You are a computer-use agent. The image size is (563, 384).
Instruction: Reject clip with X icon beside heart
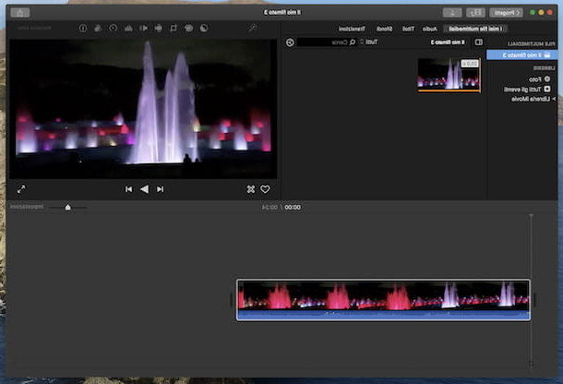coord(251,189)
